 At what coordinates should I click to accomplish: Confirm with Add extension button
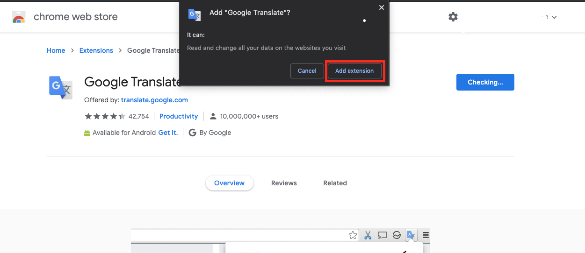pyautogui.click(x=354, y=71)
